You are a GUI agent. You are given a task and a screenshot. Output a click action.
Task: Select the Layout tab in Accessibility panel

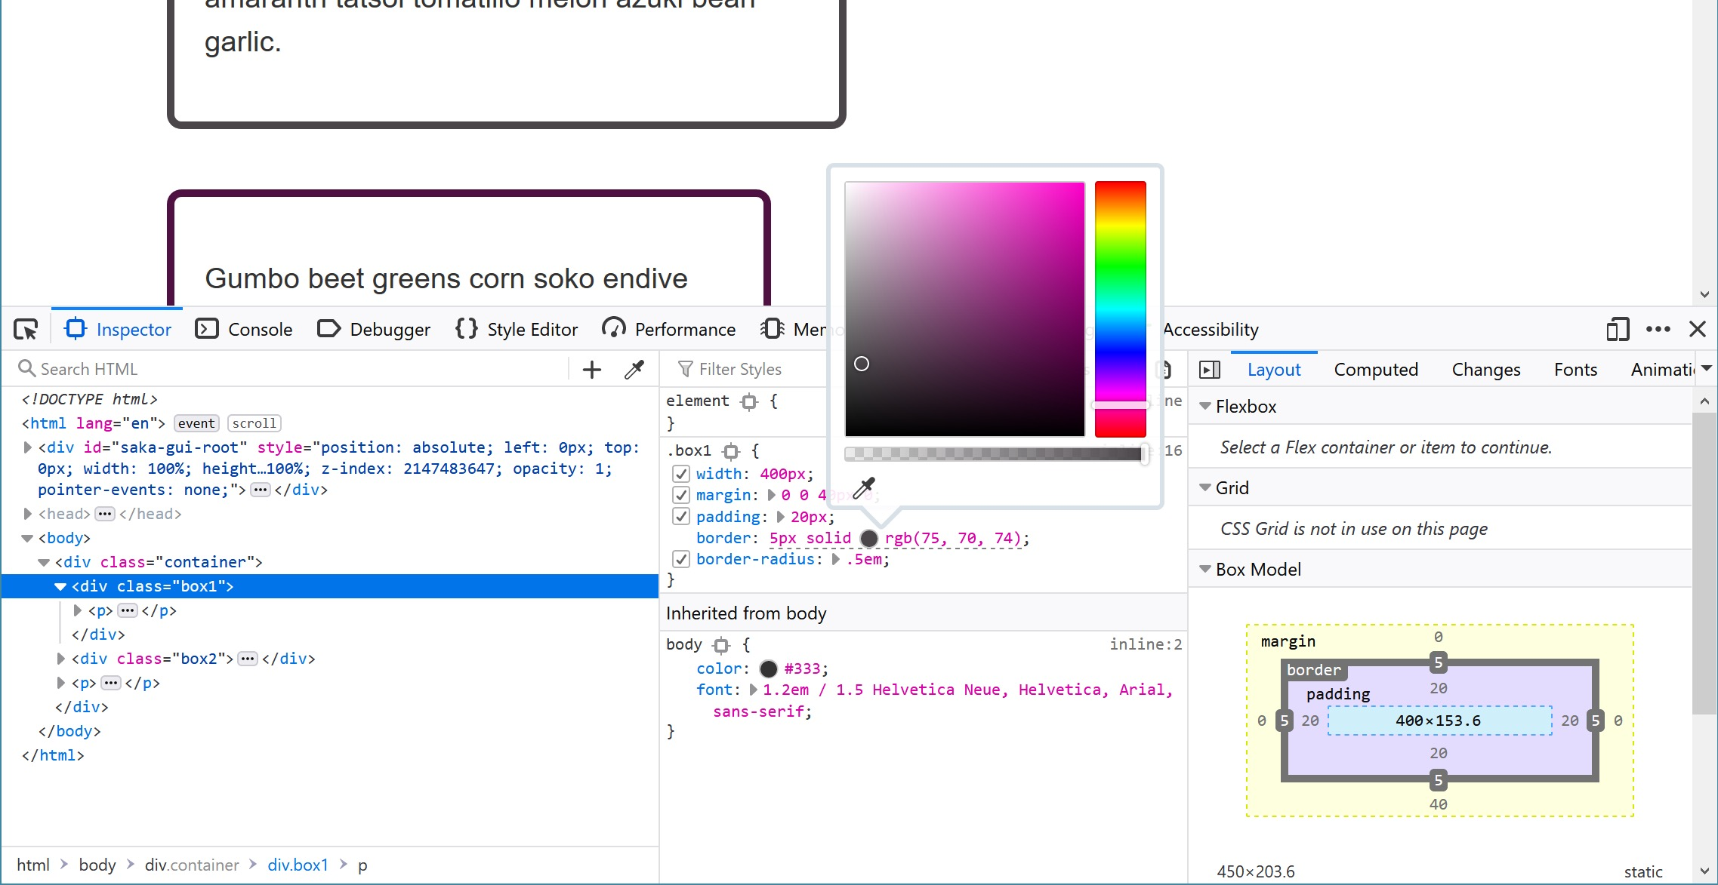(1273, 368)
